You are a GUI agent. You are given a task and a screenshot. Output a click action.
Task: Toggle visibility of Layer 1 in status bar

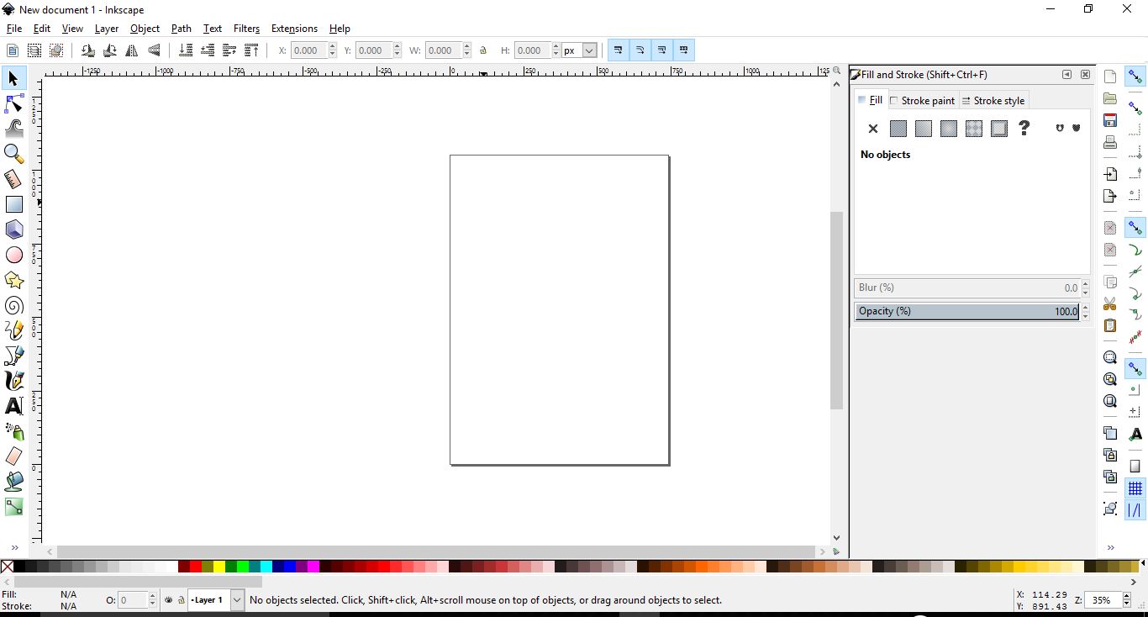pyautogui.click(x=167, y=600)
